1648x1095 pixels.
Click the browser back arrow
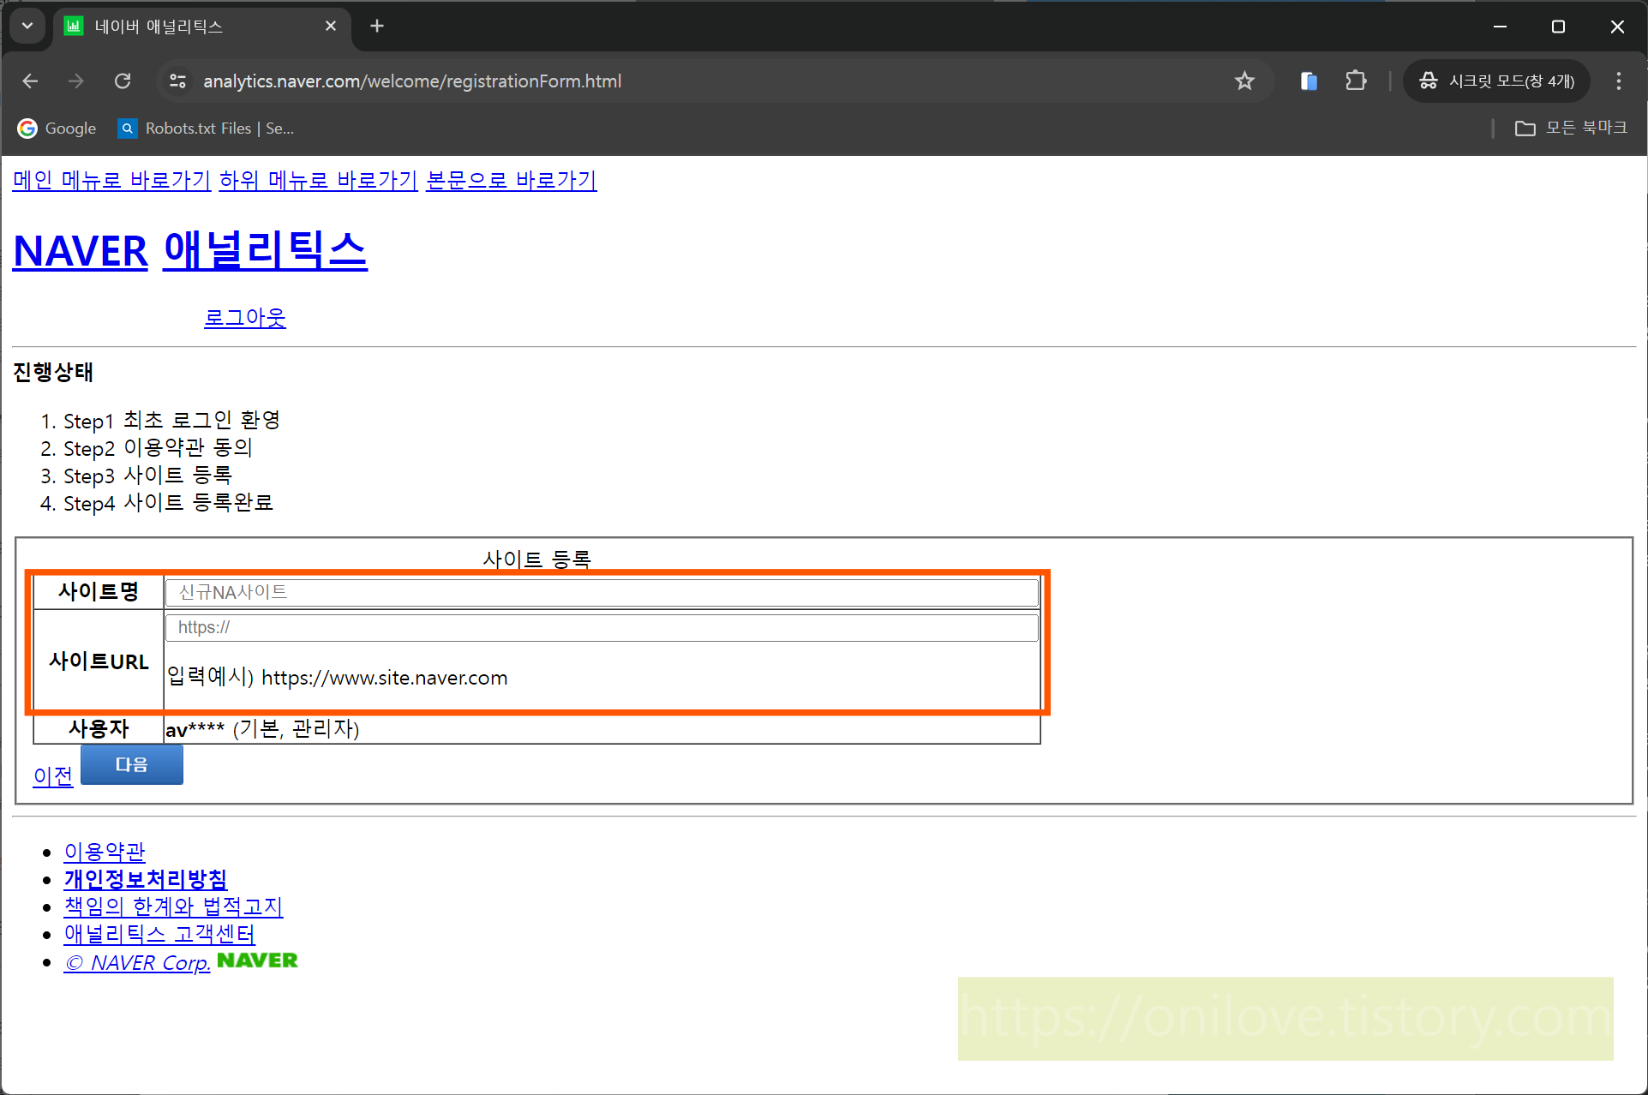coord(30,81)
